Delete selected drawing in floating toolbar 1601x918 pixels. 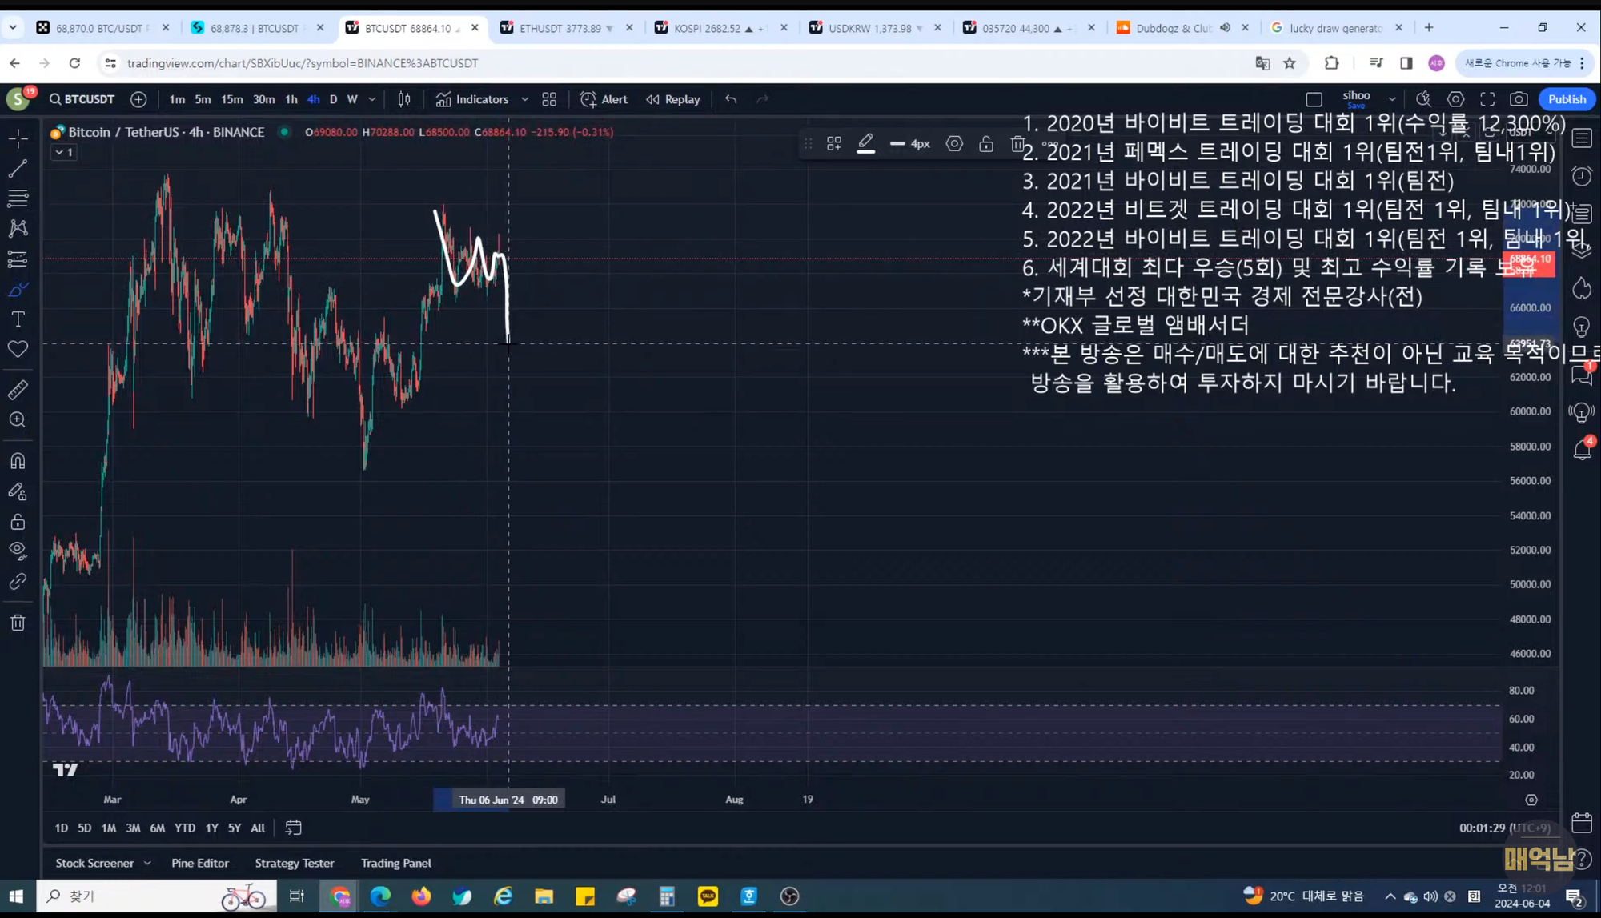coord(1017,144)
